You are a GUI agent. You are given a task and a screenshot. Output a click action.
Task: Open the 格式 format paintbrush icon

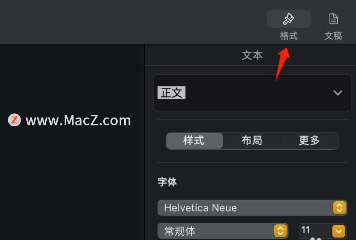point(288,19)
